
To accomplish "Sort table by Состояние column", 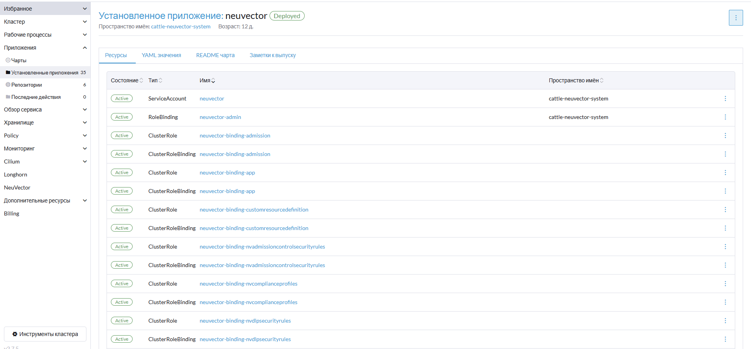I will pyautogui.click(x=141, y=80).
